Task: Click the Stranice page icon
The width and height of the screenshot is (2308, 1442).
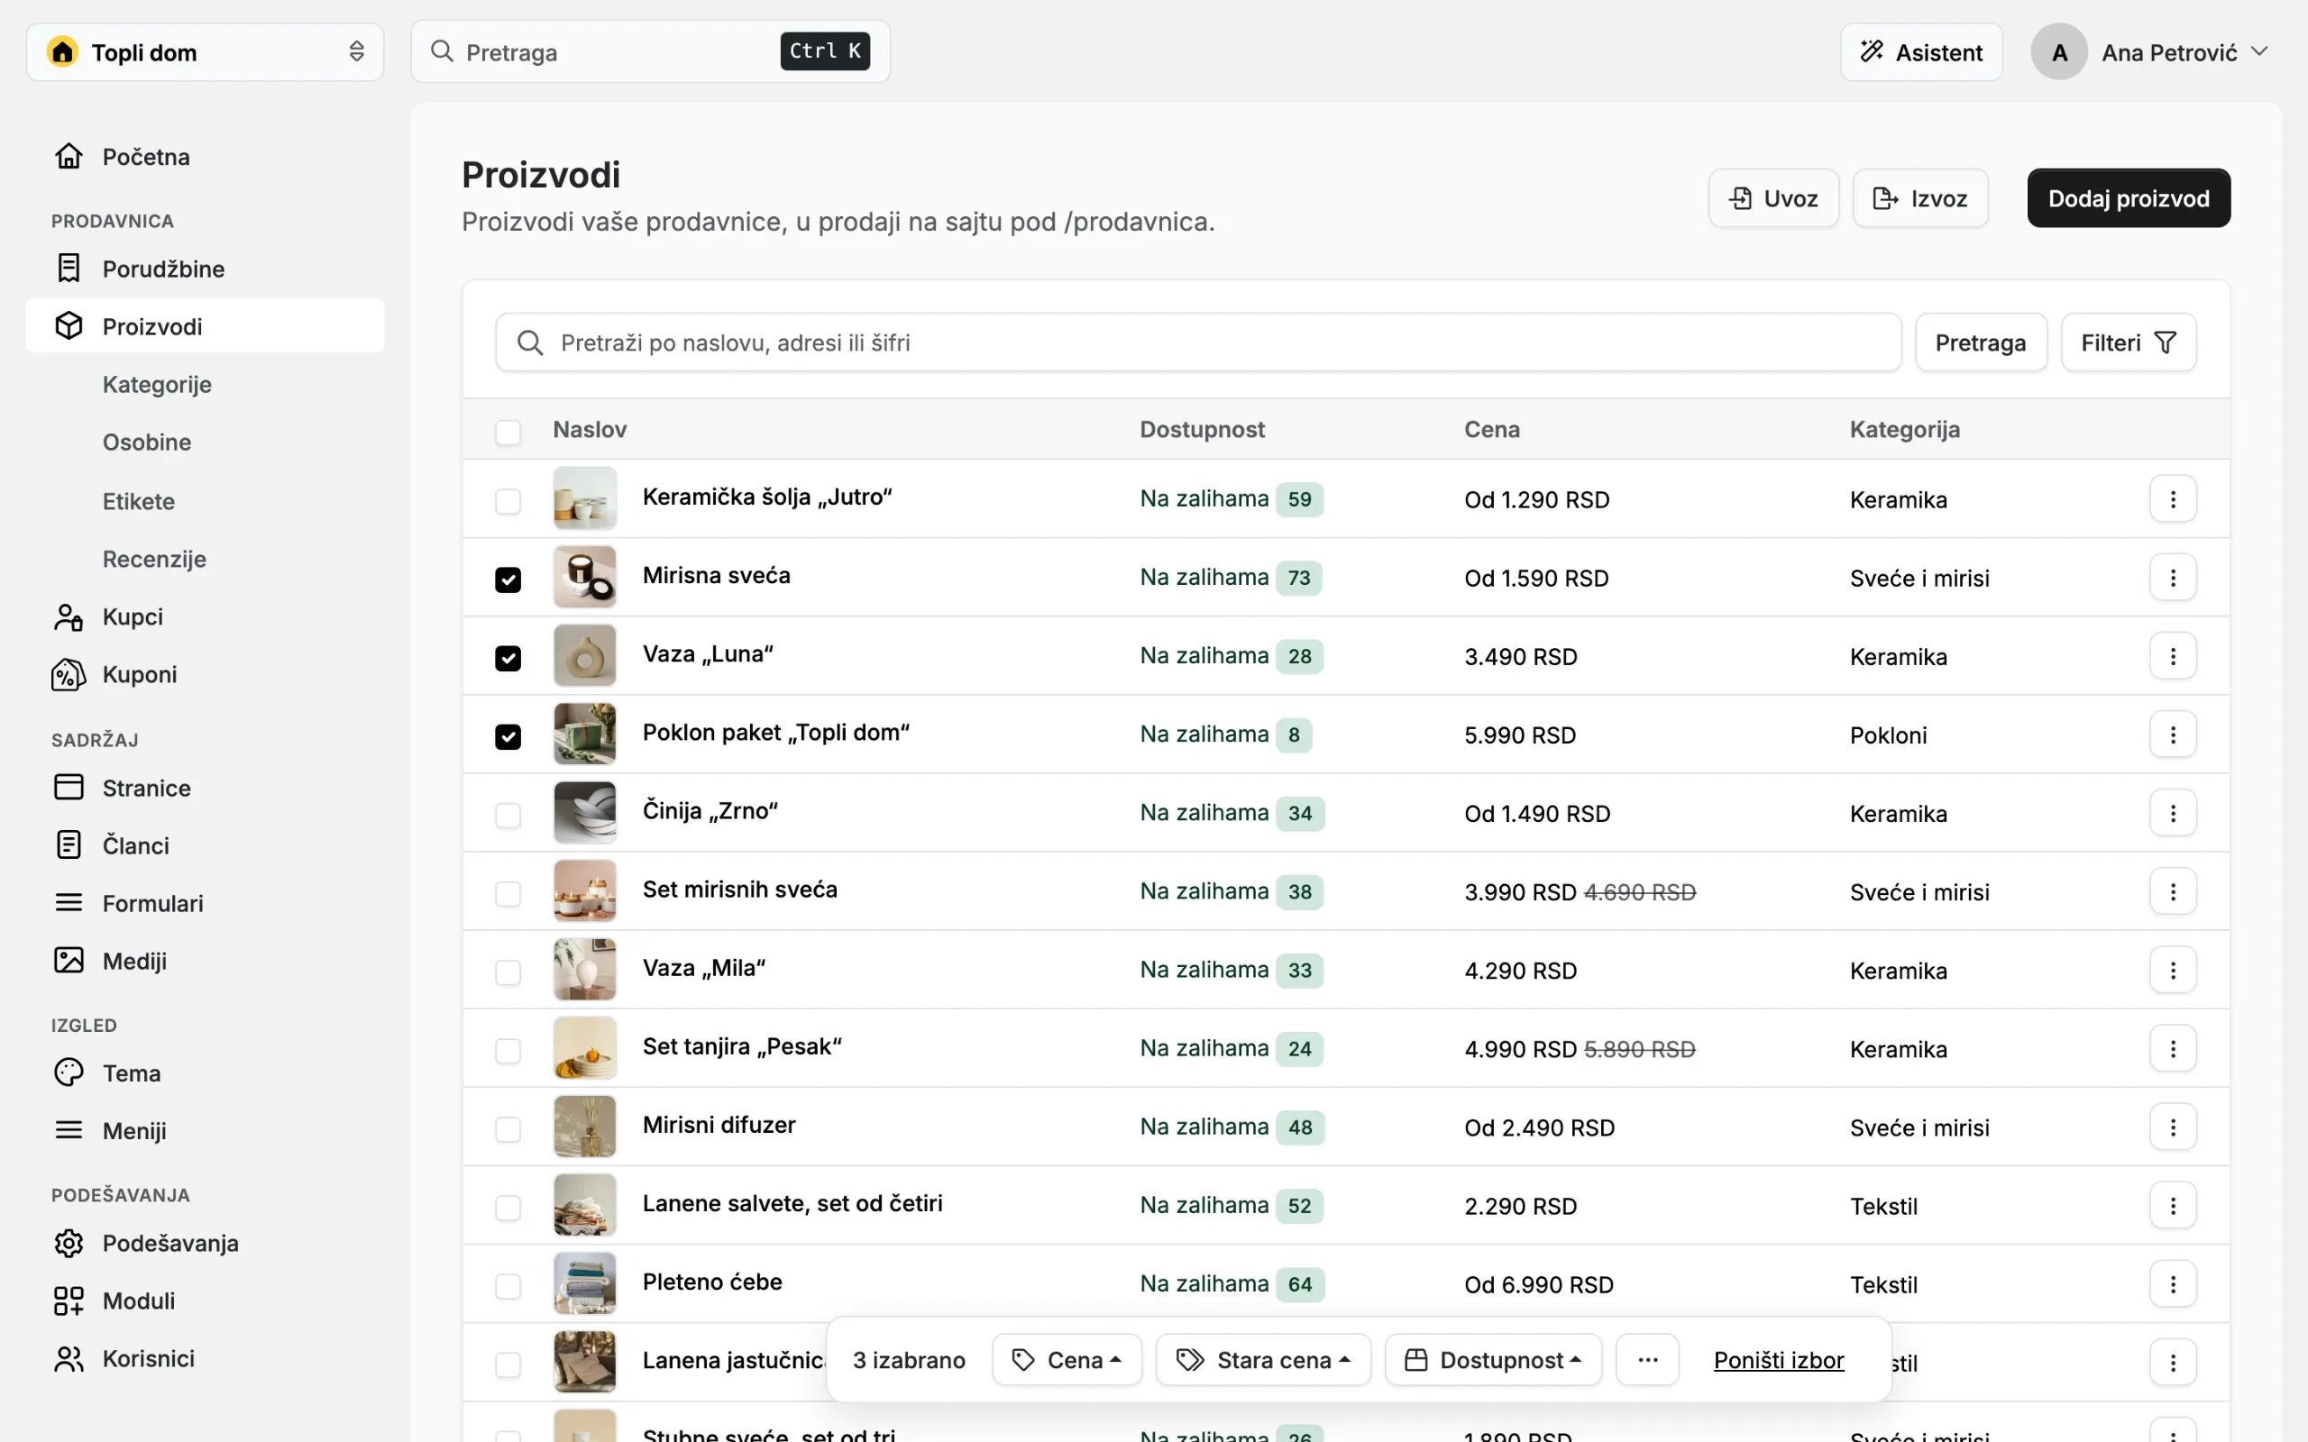Action: [69, 787]
